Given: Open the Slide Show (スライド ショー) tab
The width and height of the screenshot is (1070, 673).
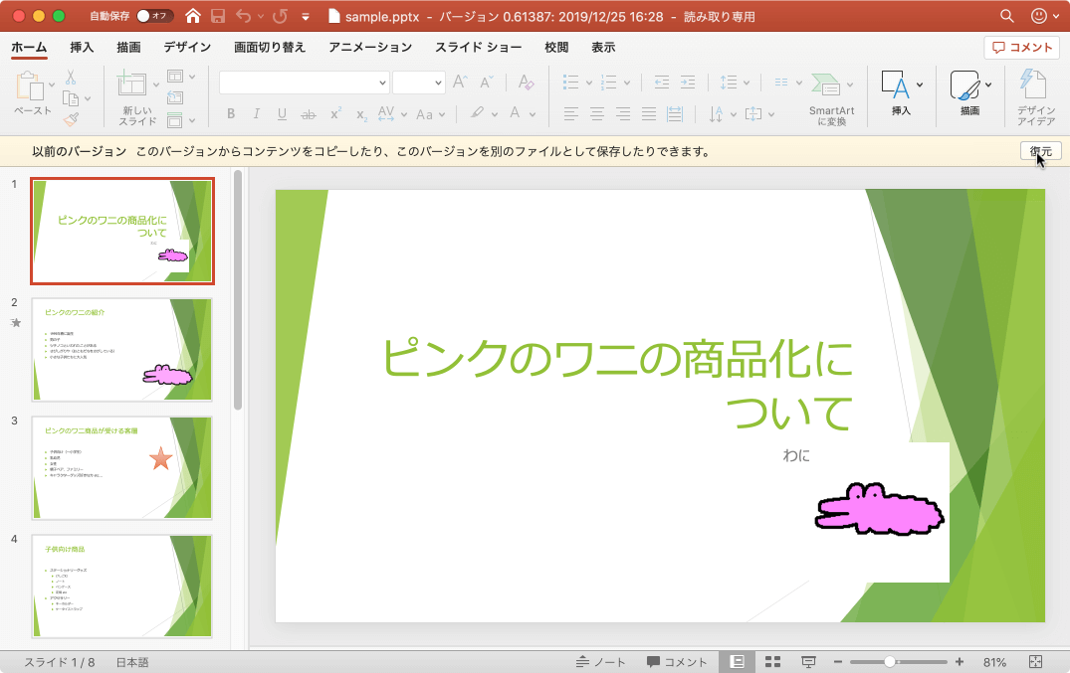Looking at the screenshot, I should coord(479,47).
